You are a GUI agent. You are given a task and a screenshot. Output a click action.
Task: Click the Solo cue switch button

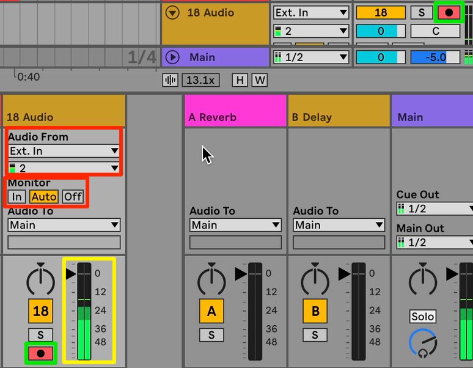[x=423, y=317]
